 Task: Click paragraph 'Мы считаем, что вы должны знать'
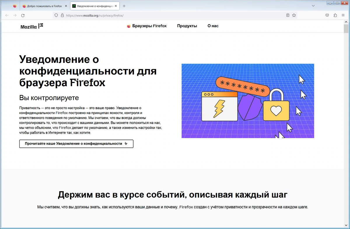pos(173,207)
